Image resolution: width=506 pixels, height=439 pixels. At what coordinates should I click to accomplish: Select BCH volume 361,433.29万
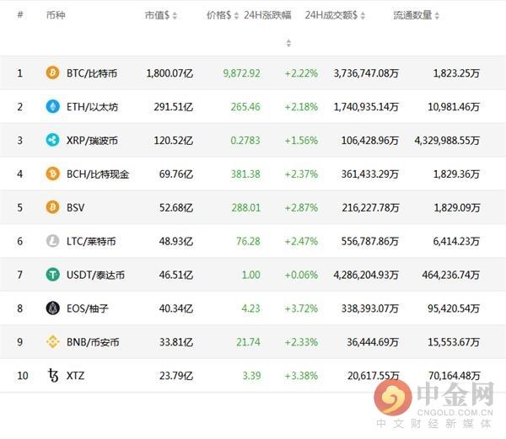[370, 174]
